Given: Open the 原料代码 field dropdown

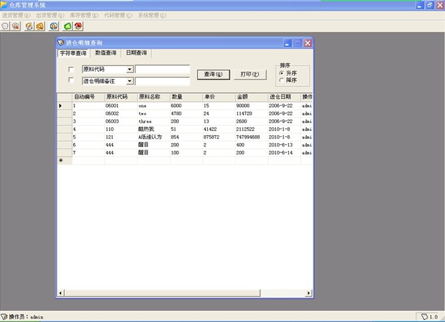Looking at the screenshot, I should pyautogui.click(x=130, y=69).
